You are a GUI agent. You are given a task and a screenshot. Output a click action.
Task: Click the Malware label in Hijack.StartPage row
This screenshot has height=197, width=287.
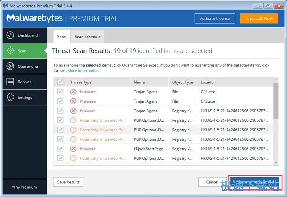click(88, 149)
